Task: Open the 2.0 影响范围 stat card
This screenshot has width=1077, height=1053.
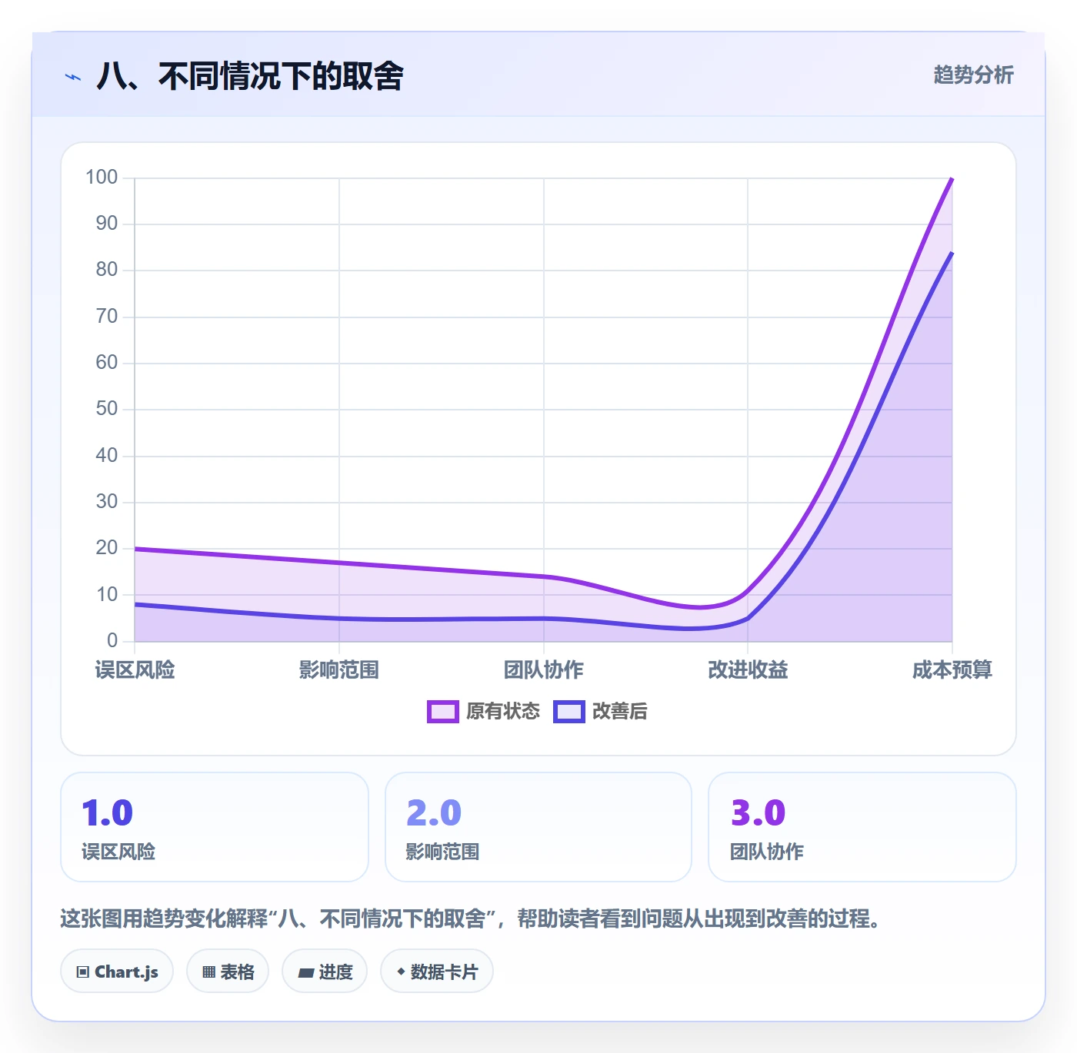Action: pyautogui.click(x=538, y=827)
